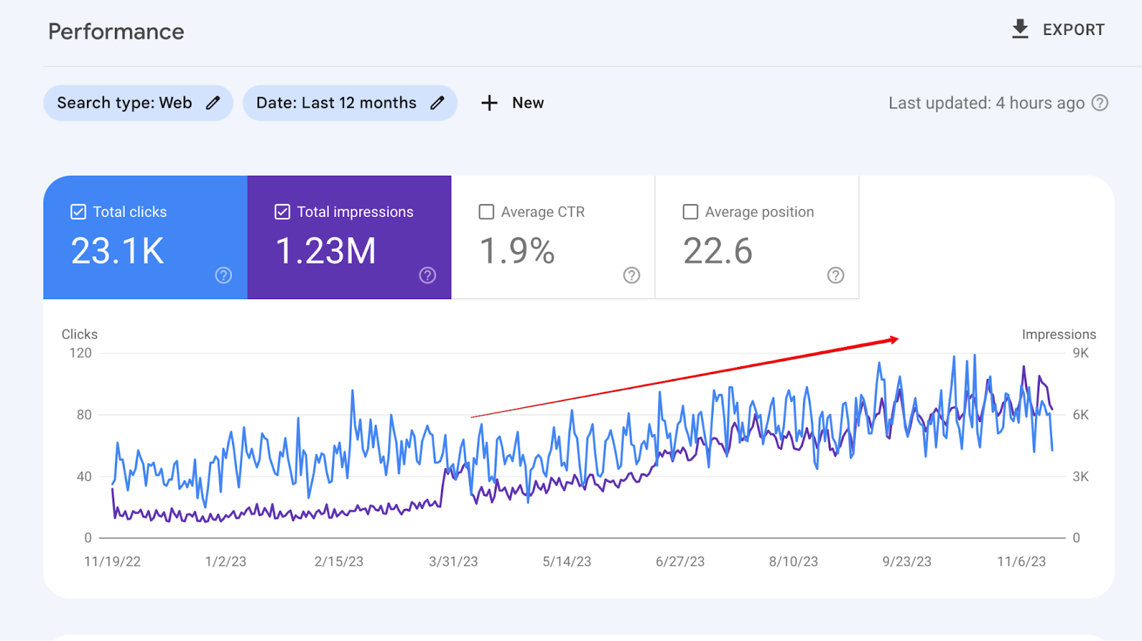Click the 9K impressions axis value

[1081, 353]
